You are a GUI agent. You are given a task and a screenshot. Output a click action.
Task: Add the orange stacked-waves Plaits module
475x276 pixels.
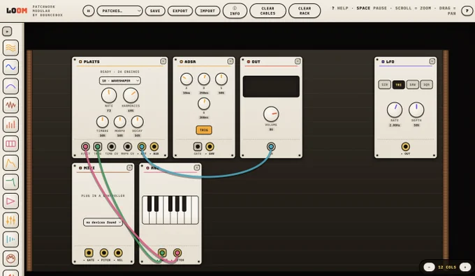point(10,48)
